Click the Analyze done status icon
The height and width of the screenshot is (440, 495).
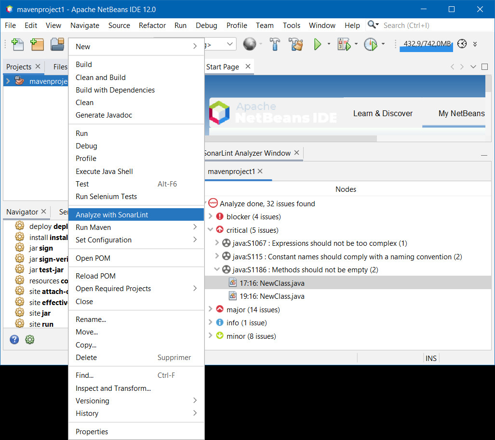point(213,203)
